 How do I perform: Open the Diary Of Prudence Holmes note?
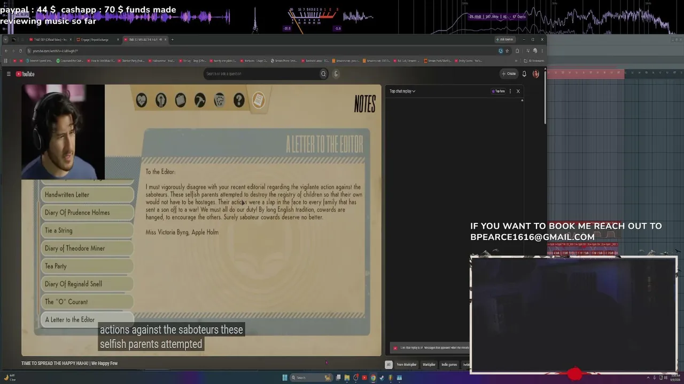click(87, 213)
